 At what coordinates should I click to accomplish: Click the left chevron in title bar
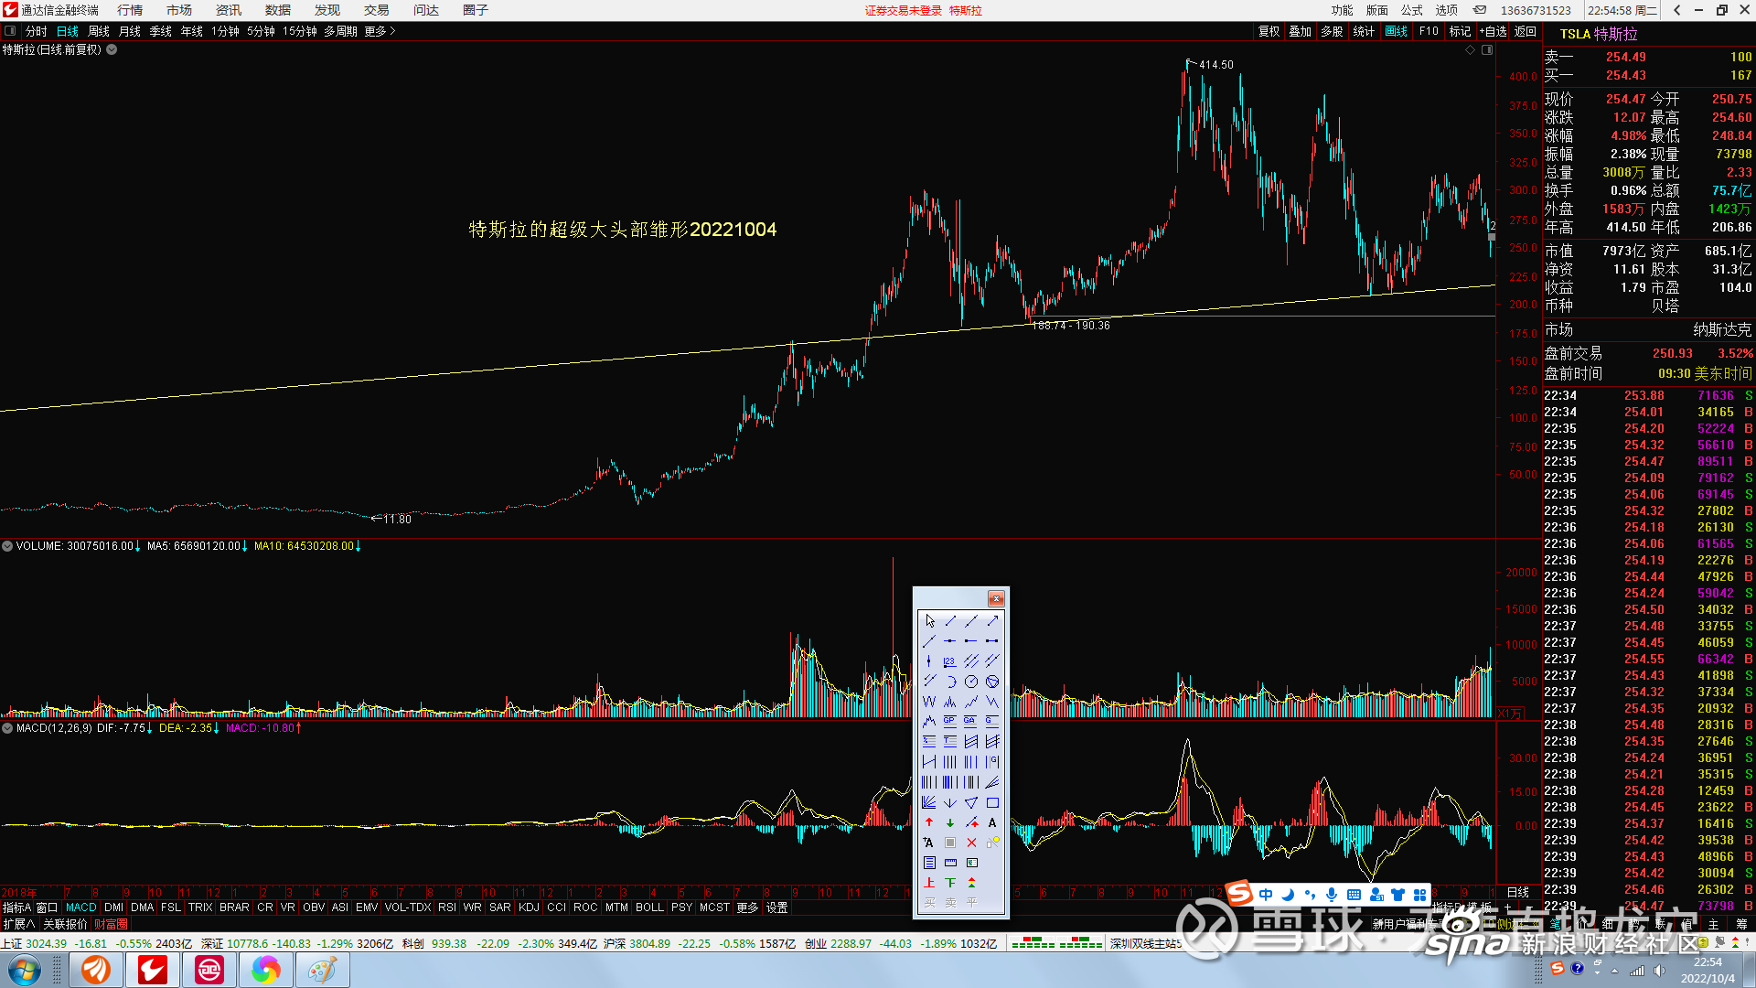coord(1676,10)
